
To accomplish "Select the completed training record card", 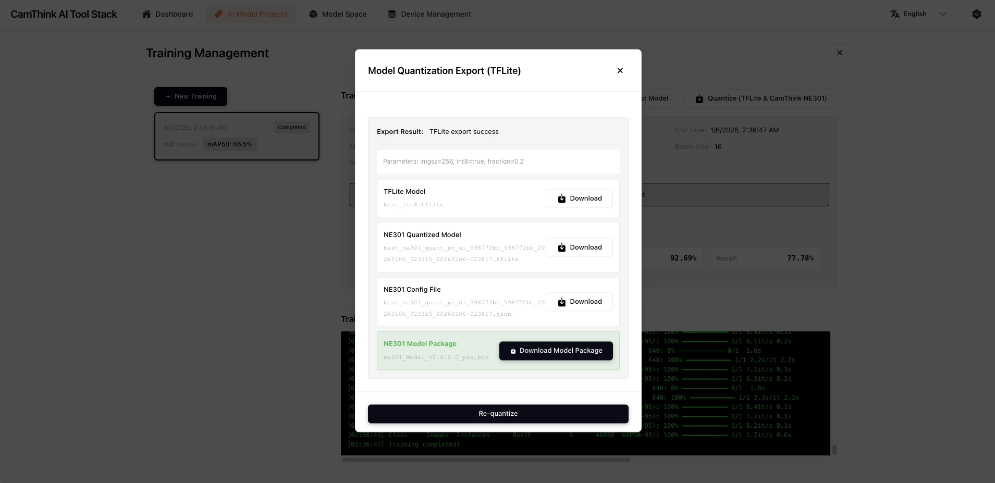I will (237, 136).
